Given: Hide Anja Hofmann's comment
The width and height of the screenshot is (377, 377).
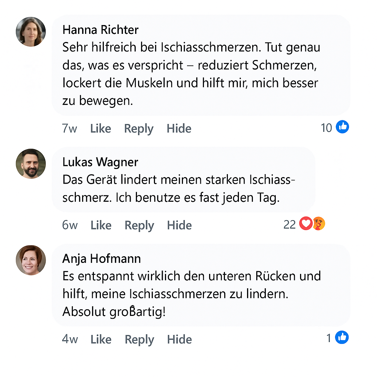Looking at the screenshot, I should (179, 339).
